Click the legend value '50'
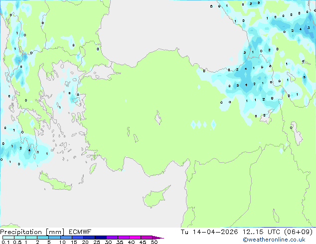Image resolution: width=316 pixels, height=244 pixels. pyautogui.click(x=154, y=242)
